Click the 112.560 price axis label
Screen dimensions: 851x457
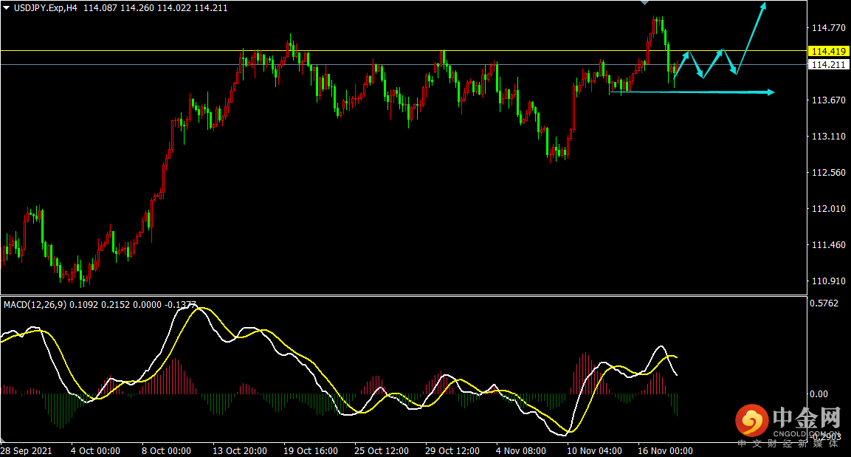coord(828,173)
